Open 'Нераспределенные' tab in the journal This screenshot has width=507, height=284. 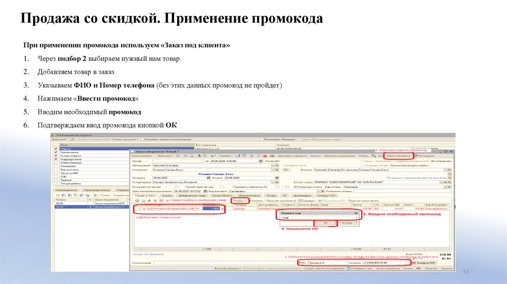pos(97,190)
